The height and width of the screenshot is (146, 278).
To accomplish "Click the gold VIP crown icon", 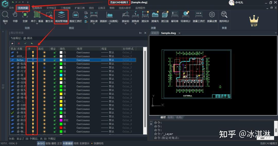I will (254, 21).
